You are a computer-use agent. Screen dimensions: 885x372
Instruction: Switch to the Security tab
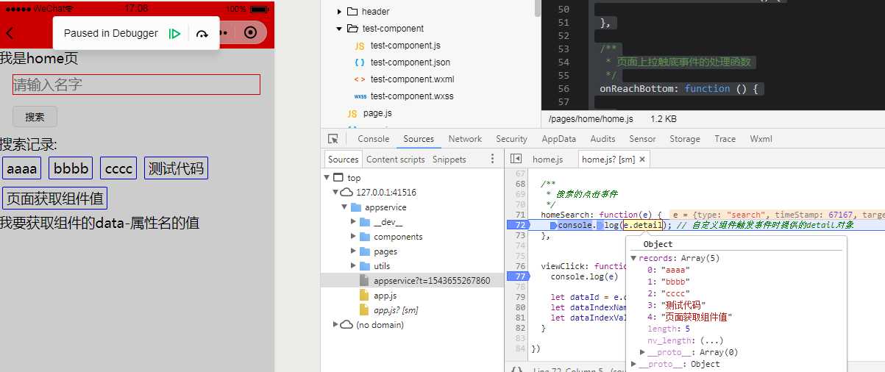[511, 139]
